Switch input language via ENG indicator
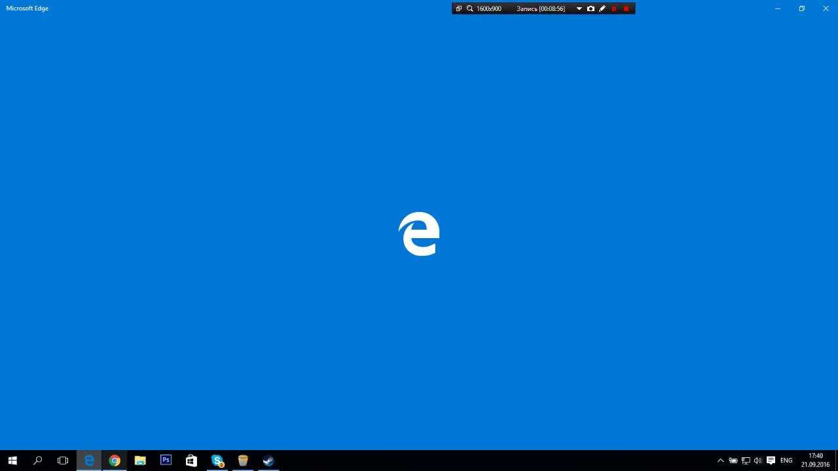Image resolution: width=838 pixels, height=471 pixels. tap(786, 461)
